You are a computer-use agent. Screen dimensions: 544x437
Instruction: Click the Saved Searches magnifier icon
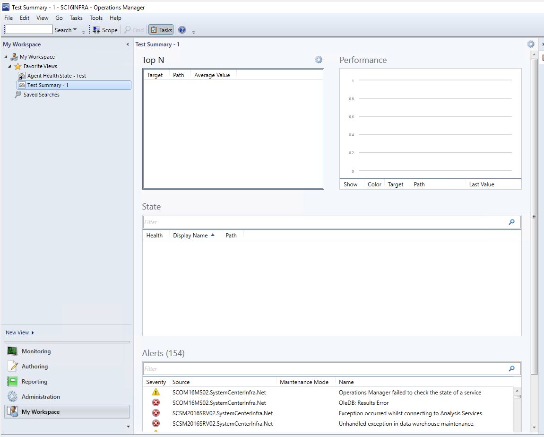(x=17, y=95)
